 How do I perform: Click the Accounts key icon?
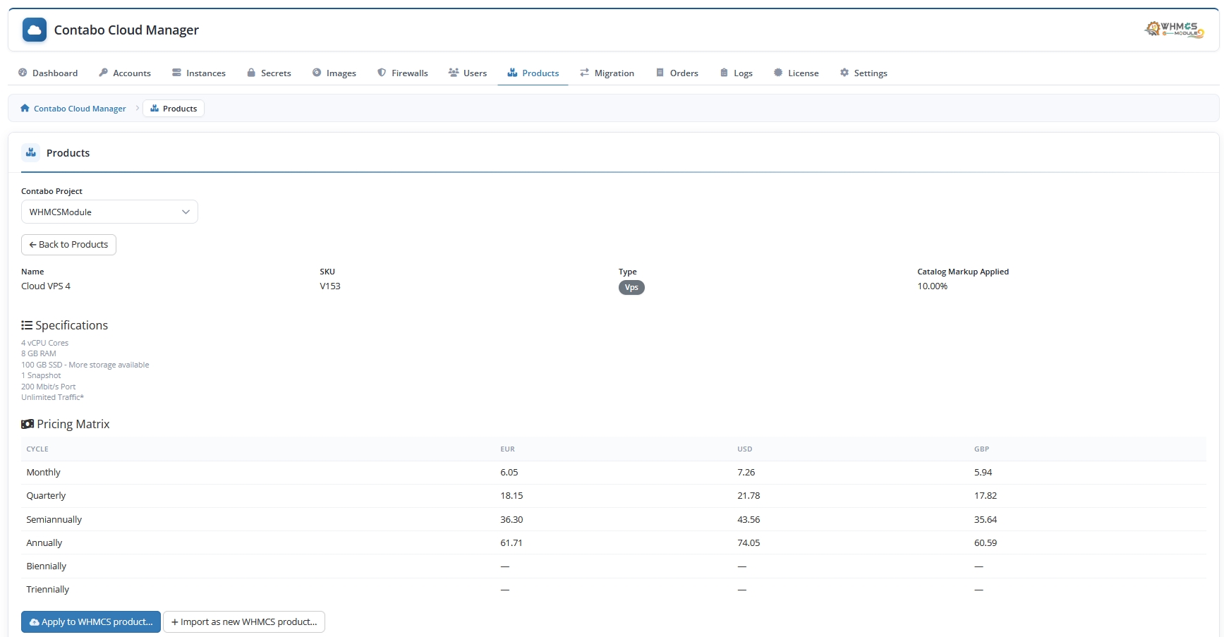pyautogui.click(x=103, y=73)
